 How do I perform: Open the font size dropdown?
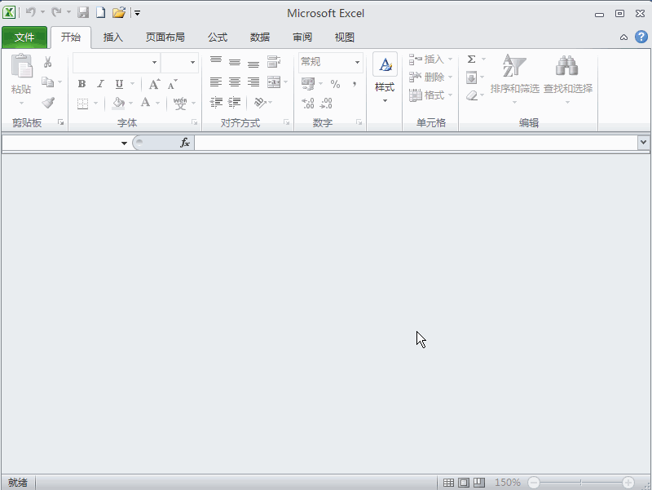[x=192, y=63]
